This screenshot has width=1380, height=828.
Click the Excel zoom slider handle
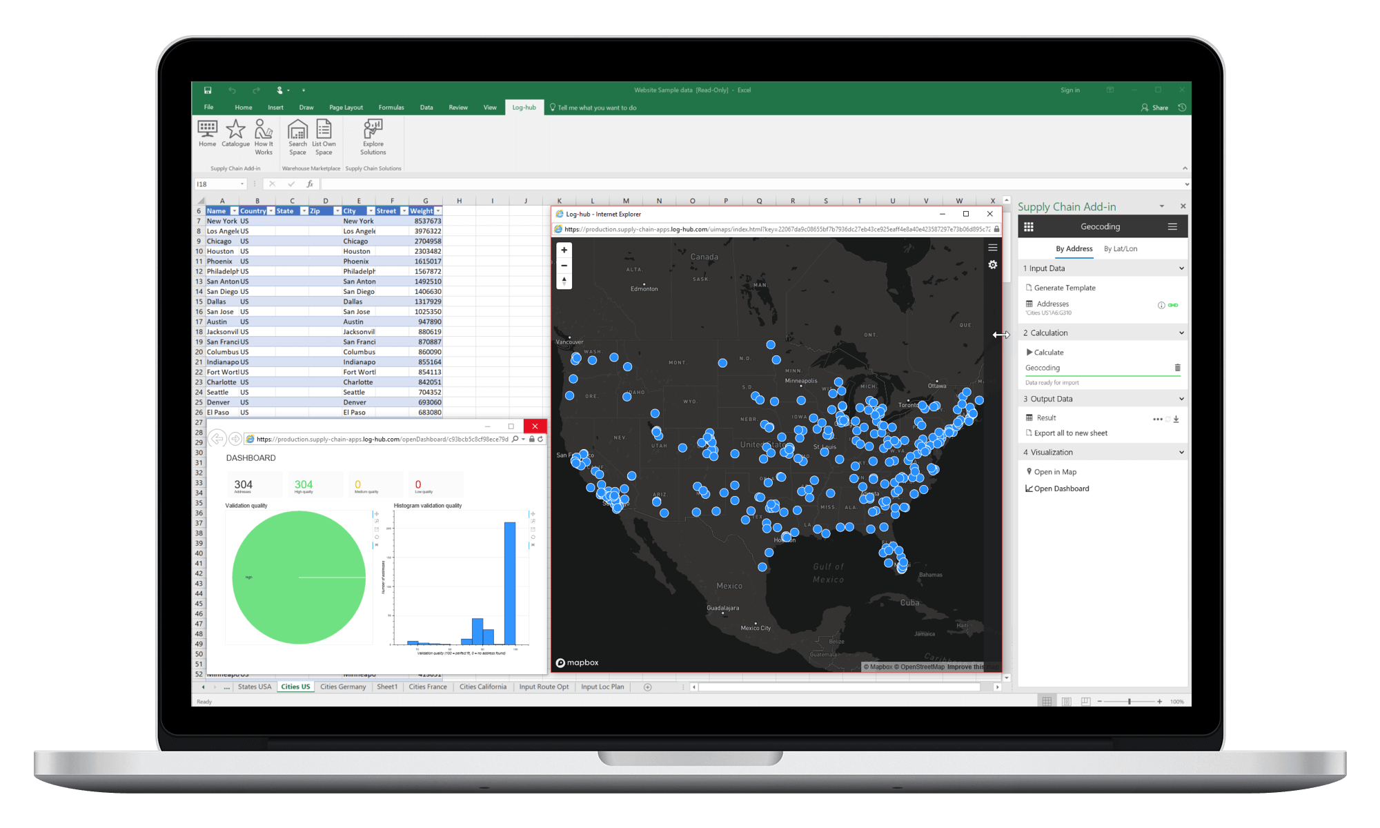1129,702
